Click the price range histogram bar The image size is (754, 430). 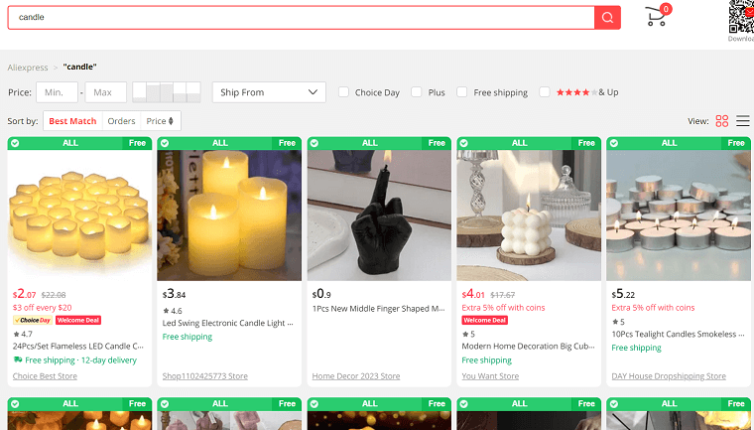pyautogui.click(x=167, y=92)
